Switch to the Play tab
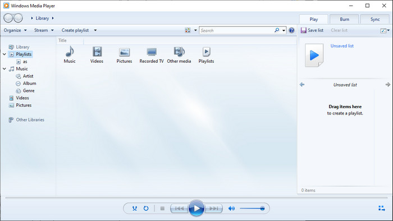The width and height of the screenshot is (393, 221). pos(313,19)
